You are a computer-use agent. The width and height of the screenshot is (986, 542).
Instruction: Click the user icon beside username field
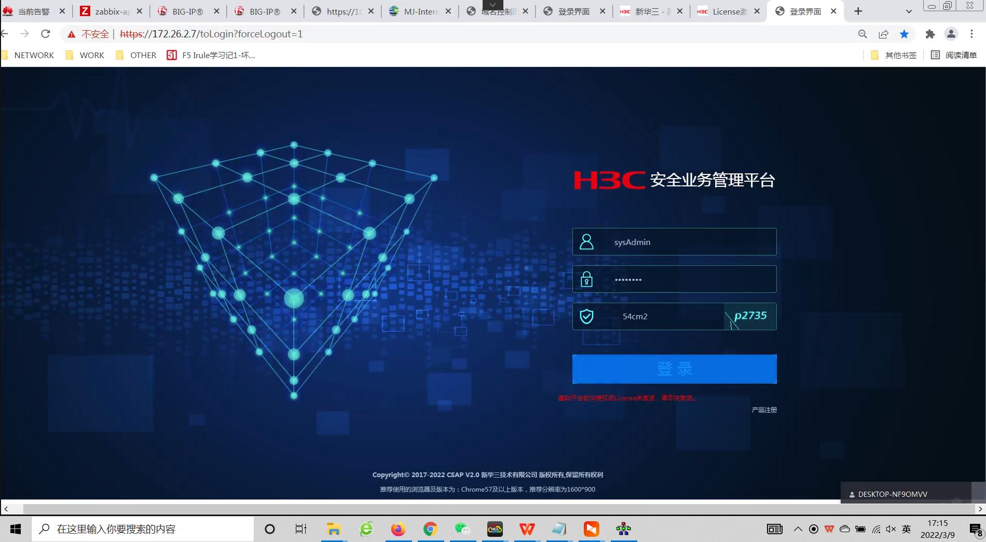point(587,242)
